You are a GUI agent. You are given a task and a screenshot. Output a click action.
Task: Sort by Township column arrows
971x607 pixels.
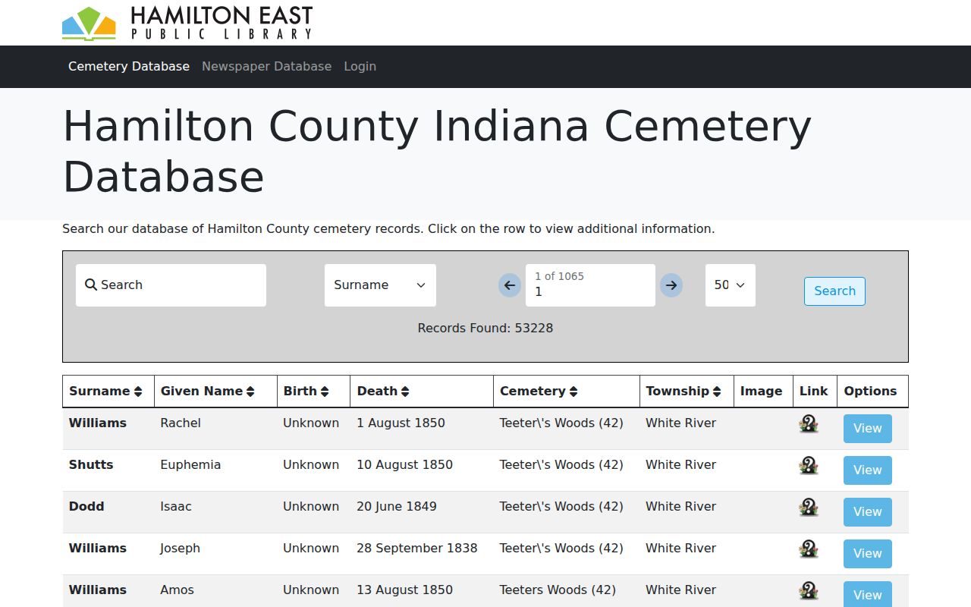717,392
